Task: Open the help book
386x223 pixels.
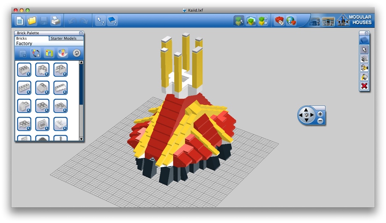Action: coord(112,21)
